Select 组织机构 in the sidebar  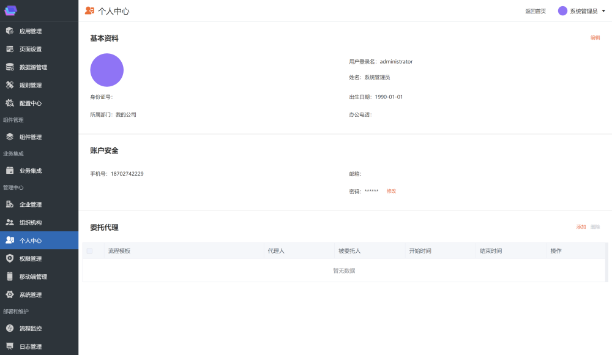pos(31,222)
